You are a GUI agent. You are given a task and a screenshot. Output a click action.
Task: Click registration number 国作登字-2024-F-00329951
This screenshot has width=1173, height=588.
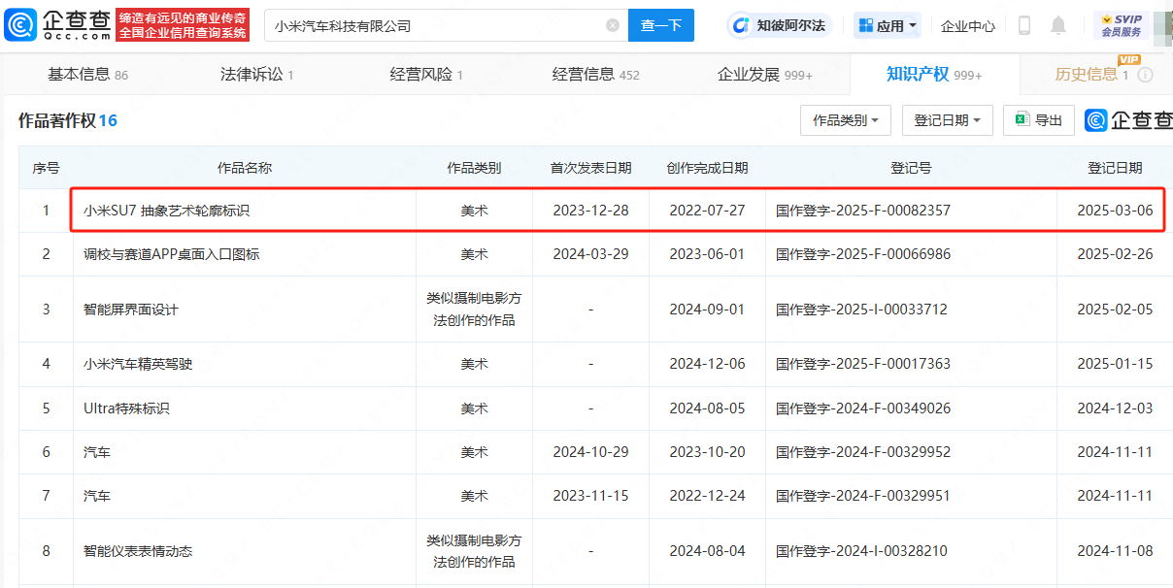(x=863, y=496)
